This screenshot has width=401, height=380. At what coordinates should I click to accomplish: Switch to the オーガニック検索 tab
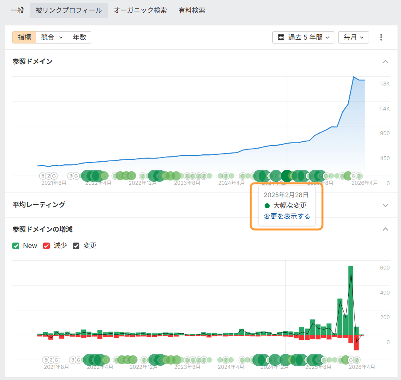[x=140, y=11]
